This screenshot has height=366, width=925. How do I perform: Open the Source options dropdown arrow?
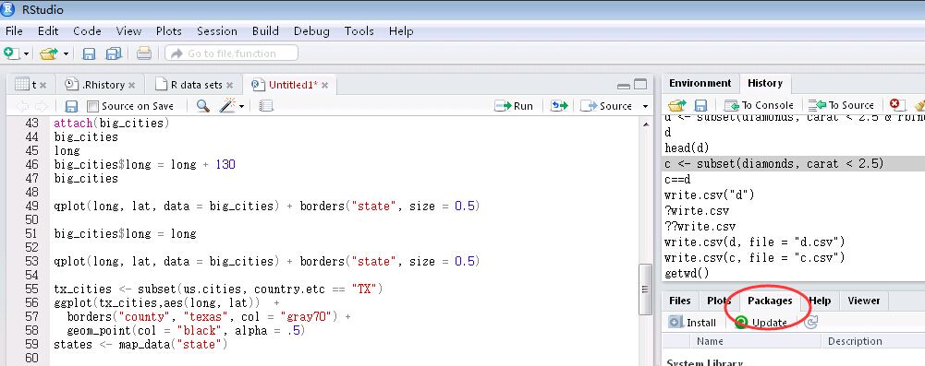pos(645,107)
